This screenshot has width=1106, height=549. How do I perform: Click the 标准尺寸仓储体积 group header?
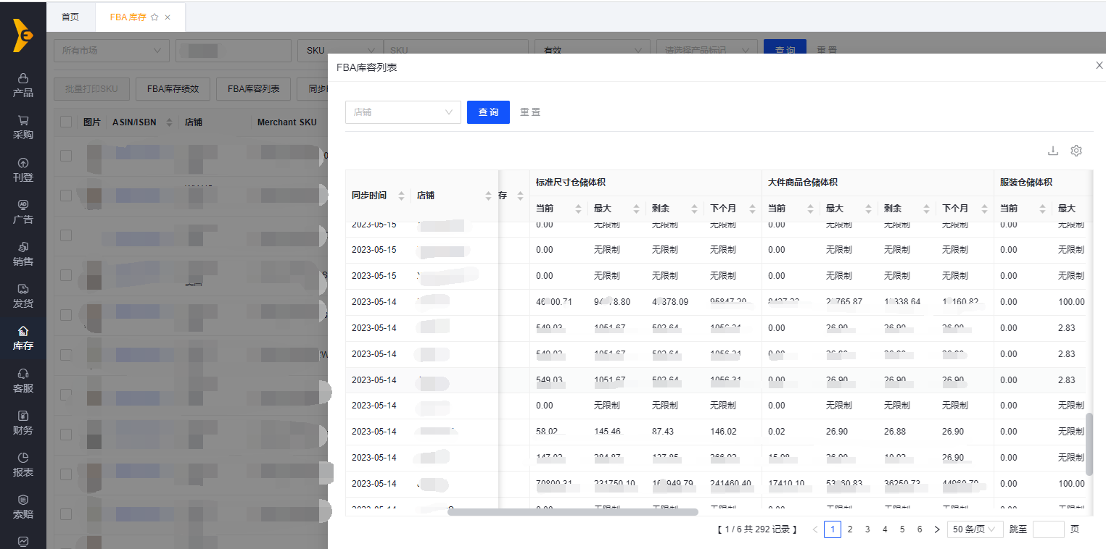pos(571,183)
